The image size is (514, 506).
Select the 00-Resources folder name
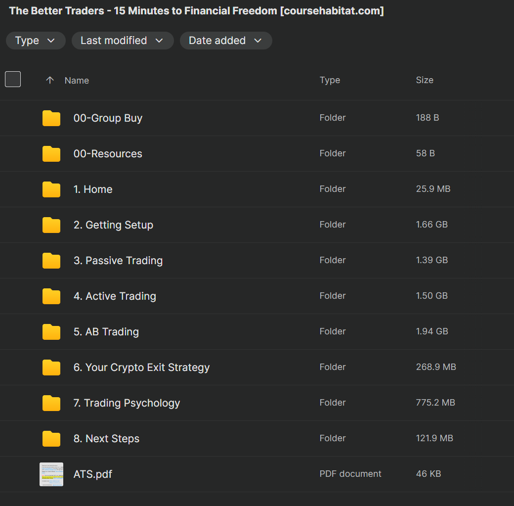[108, 153]
